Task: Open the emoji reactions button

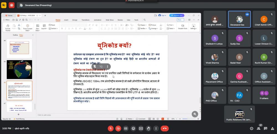Action: tap(133, 128)
